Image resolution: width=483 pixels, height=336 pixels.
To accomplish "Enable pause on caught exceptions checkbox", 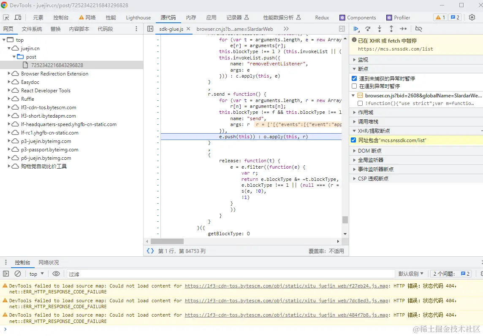I will pos(354,86).
